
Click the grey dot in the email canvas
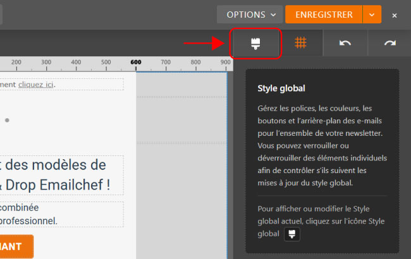tap(7, 119)
